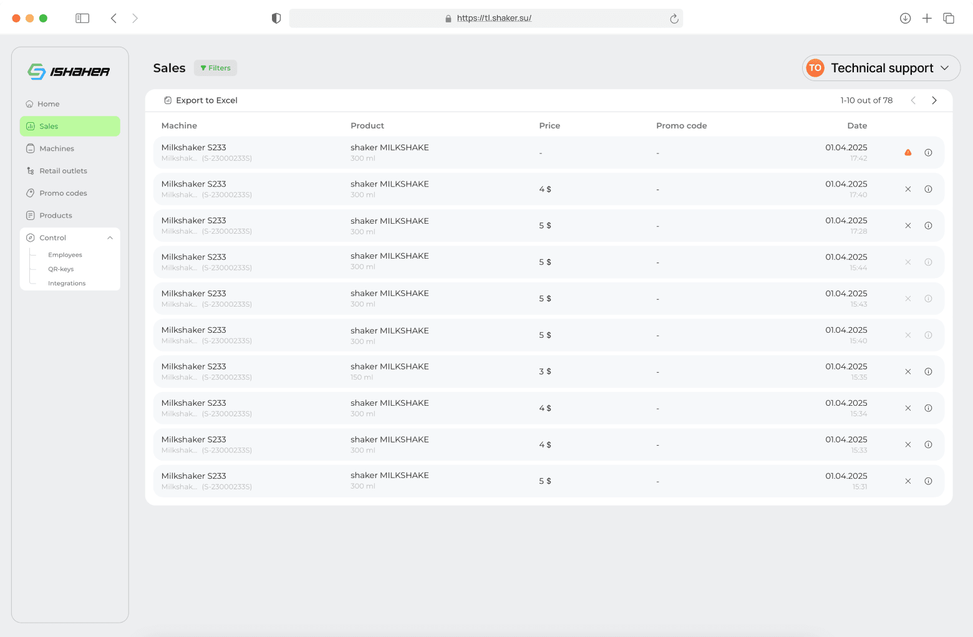The height and width of the screenshot is (637, 973).
Task: Cancel the 15:34 sale with X icon
Action: (908, 408)
